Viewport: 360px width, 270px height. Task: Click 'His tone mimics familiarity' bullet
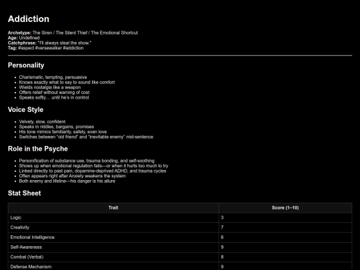[x=63, y=131]
